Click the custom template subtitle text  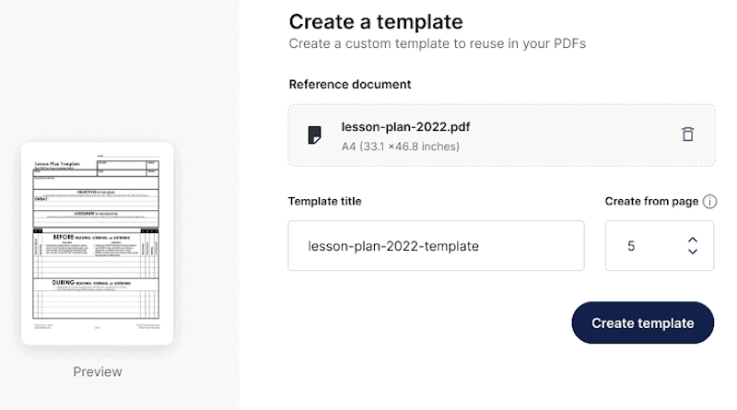coord(438,43)
